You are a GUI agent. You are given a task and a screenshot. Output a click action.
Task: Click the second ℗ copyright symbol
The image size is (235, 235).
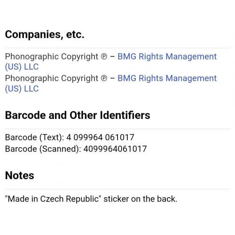pyautogui.click(x=104, y=78)
